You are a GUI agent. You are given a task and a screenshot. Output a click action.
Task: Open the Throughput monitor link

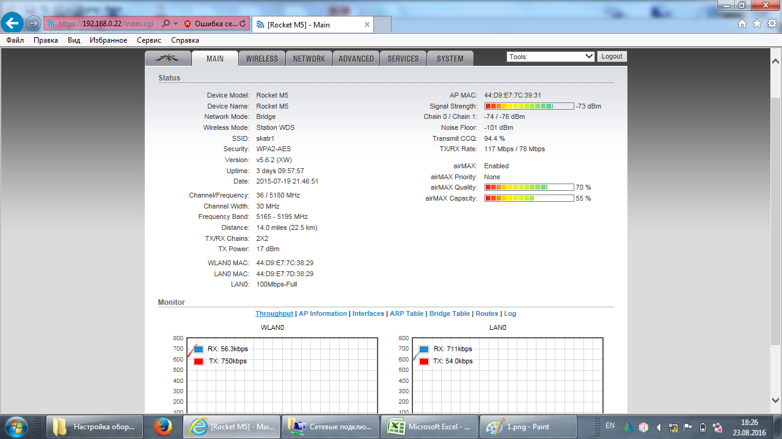274,313
